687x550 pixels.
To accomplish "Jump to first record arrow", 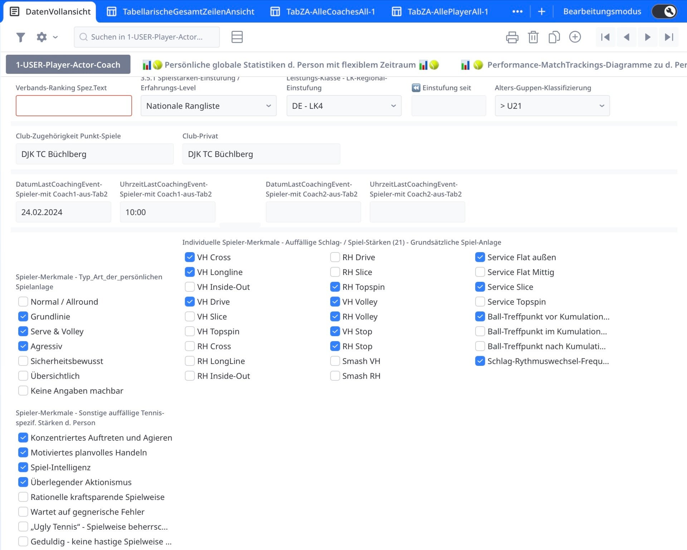I will coord(605,37).
